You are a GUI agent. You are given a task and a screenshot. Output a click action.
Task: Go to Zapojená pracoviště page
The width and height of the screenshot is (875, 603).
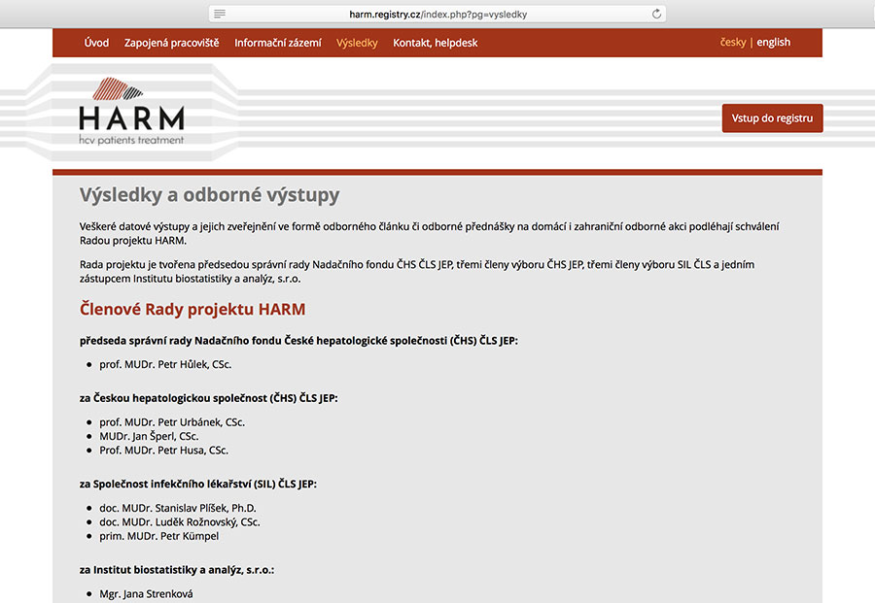(x=172, y=43)
